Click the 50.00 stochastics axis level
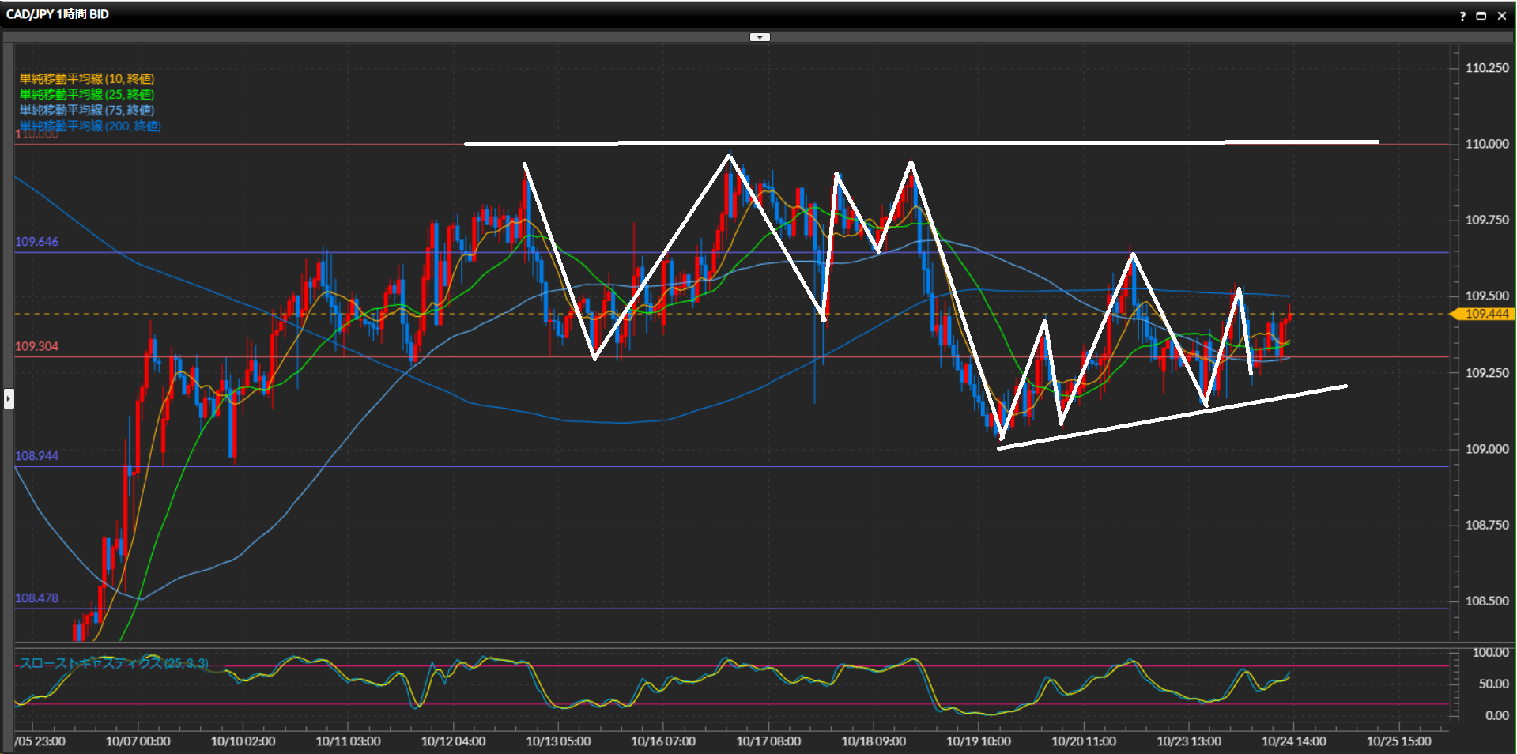The height and width of the screenshot is (754, 1517). point(1493,684)
